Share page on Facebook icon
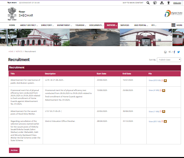This screenshot has height=158, width=184. pyautogui.click(x=174, y=52)
